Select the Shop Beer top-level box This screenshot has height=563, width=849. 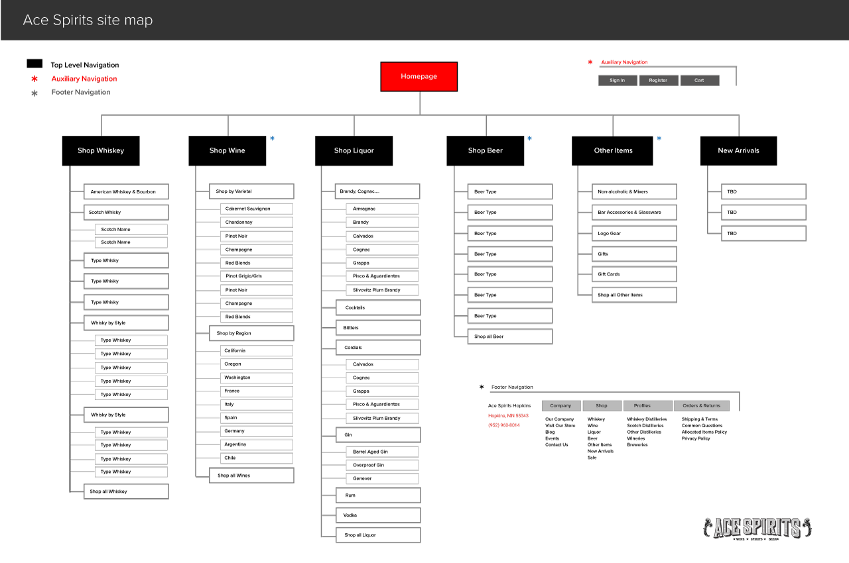486,150
